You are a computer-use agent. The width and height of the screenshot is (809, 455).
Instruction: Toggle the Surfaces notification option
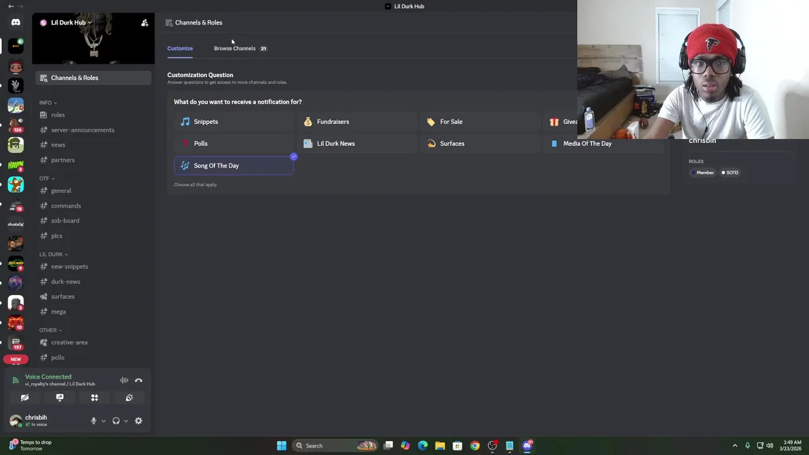point(480,143)
